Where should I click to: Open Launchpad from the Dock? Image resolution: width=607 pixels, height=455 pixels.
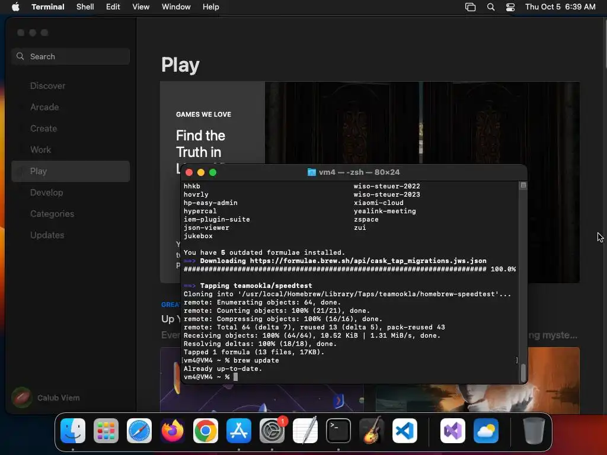pos(106,431)
